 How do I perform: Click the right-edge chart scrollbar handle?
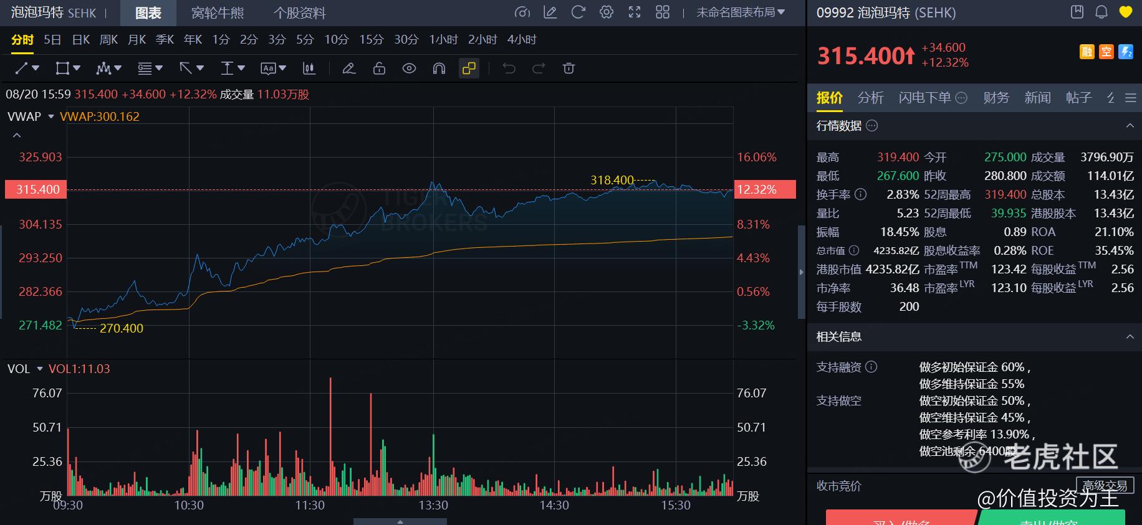(801, 272)
